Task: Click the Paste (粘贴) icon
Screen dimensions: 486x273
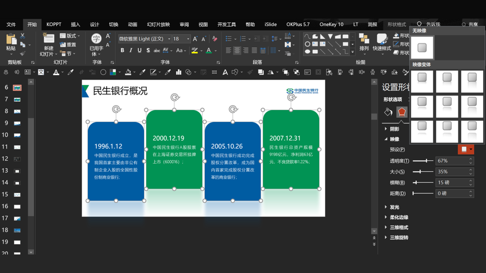Action: (11, 39)
